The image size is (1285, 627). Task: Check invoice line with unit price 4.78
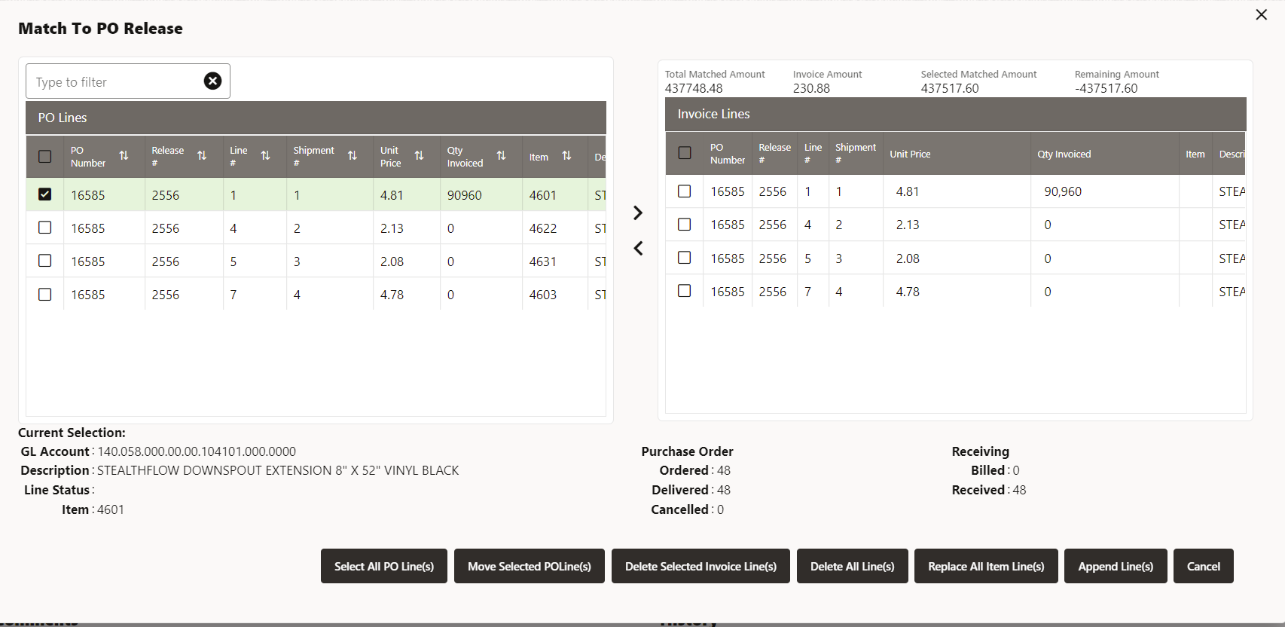click(x=685, y=291)
